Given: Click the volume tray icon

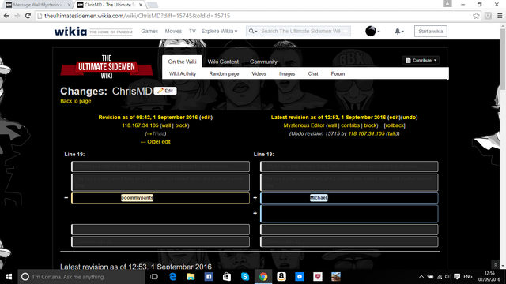Looking at the screenshot, I should (x=448, y=277).
